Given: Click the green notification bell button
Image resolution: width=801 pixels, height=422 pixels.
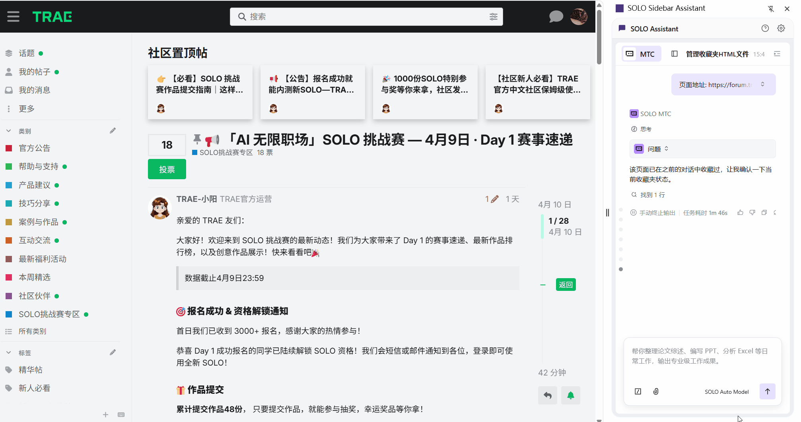Looking at the screenshot, I should pyautogui.click(x=571, y=395).
